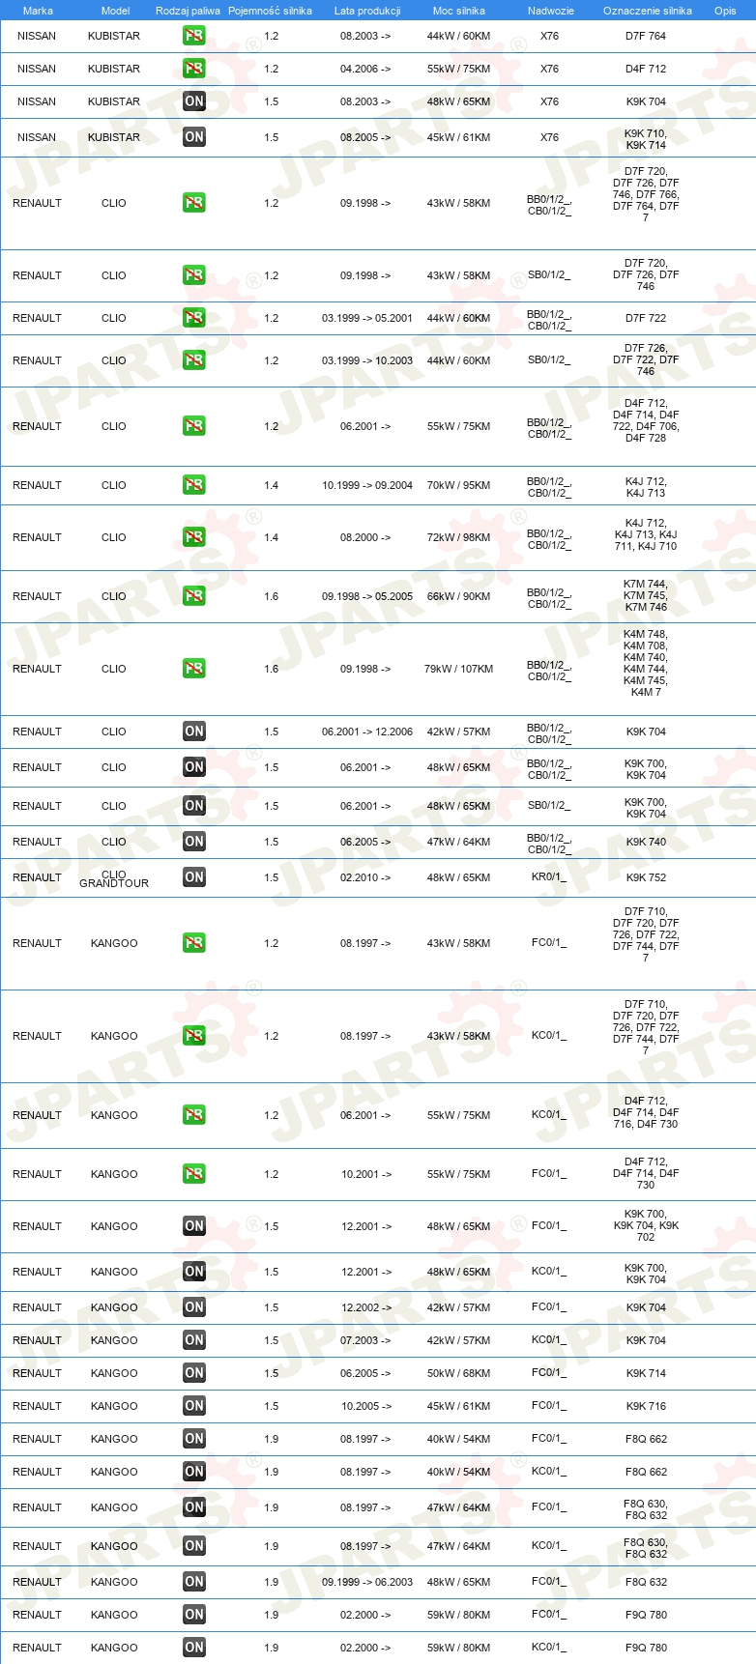Select the power value 50kW / 68KM
This screenshot has height=1664, width=756.
(x=458, y=1373)
